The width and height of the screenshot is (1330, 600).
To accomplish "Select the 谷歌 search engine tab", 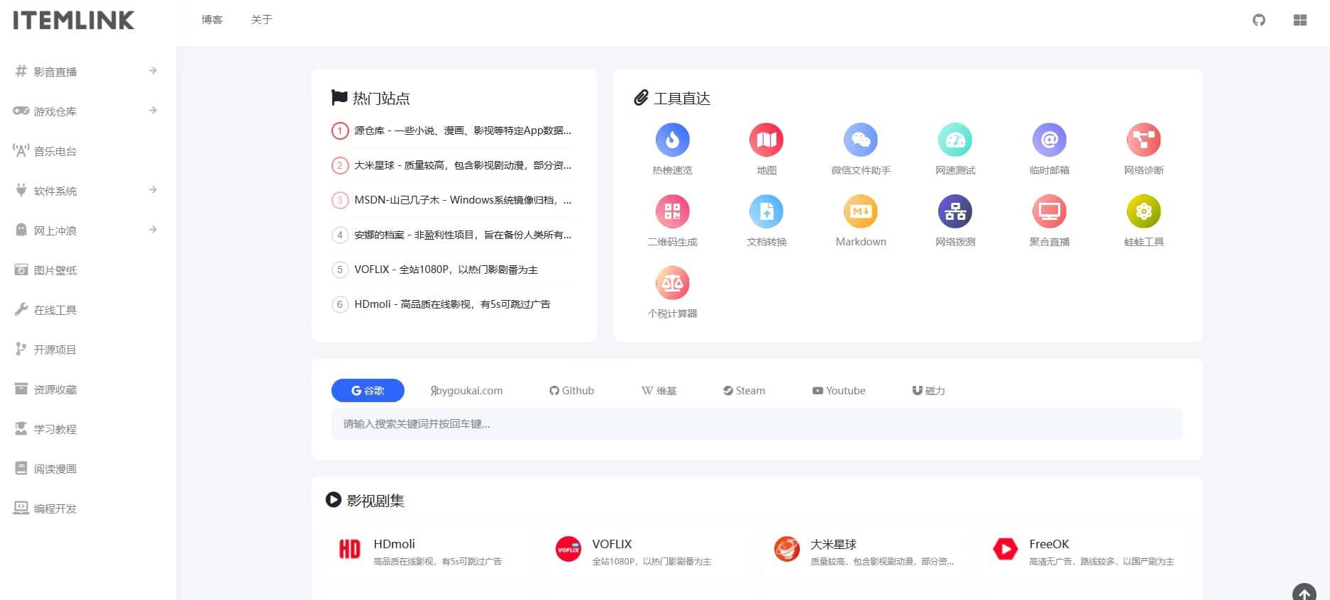I will click(x=368, y=391).
